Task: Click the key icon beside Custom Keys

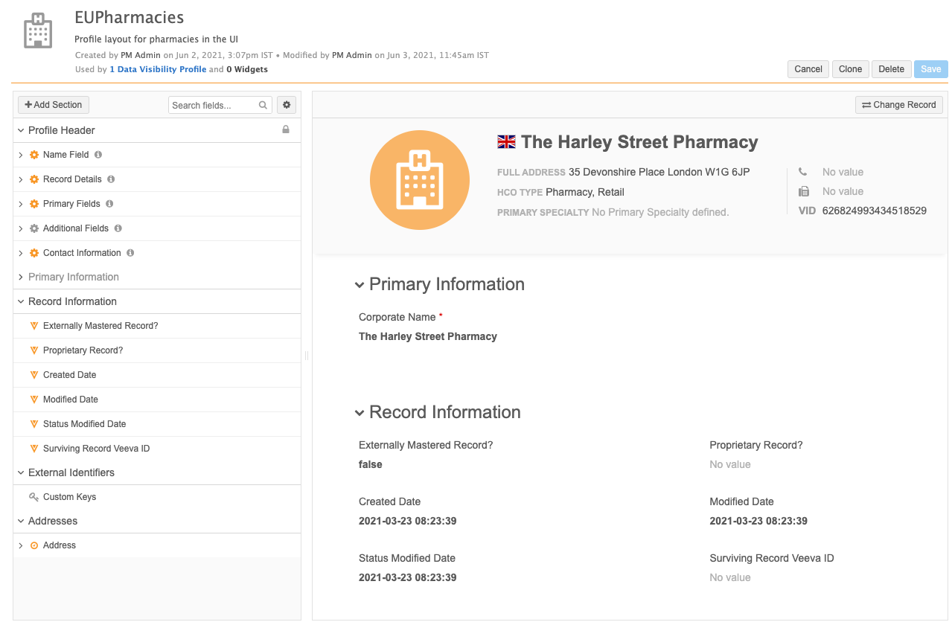Action: click(33, 497)
